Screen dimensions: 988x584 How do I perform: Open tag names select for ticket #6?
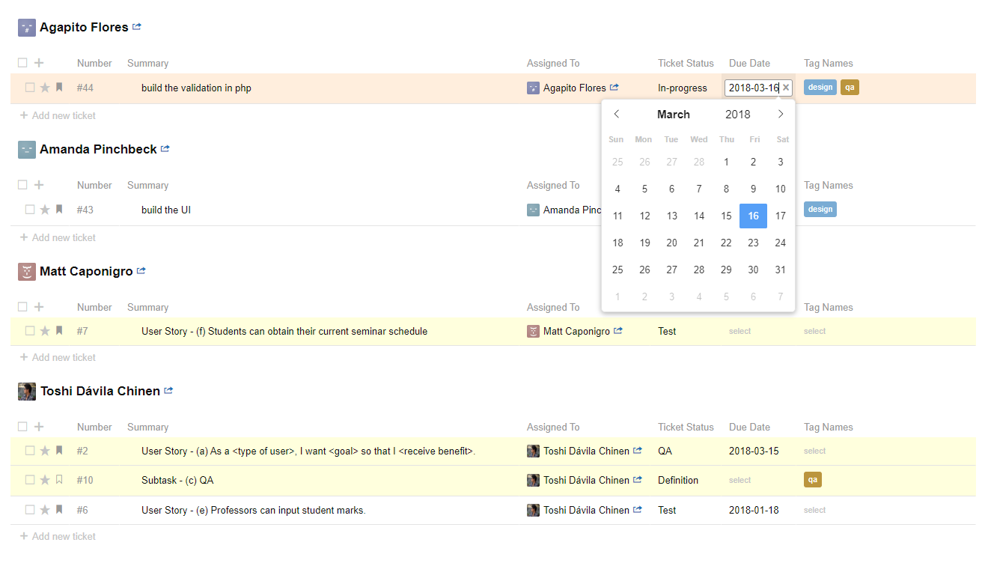tap(815, 510)
